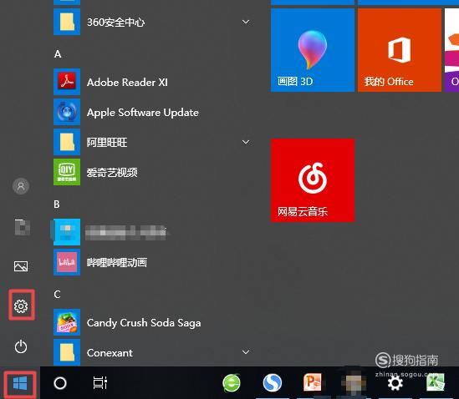Open the Power options icon

[21, 346]
